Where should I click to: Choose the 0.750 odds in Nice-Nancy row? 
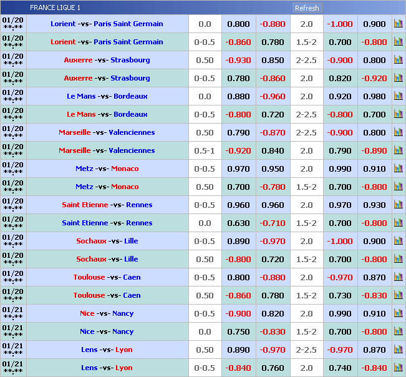[238, 332]
